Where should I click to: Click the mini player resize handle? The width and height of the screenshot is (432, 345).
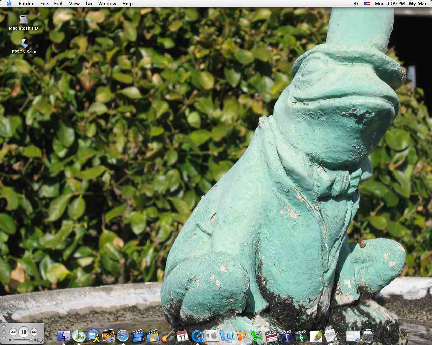(41, 341)
